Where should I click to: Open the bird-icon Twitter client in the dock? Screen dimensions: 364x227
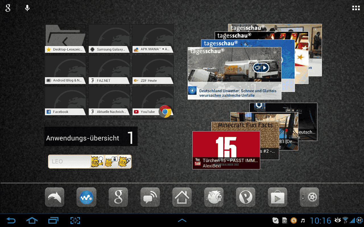click(x=214, y=197)
